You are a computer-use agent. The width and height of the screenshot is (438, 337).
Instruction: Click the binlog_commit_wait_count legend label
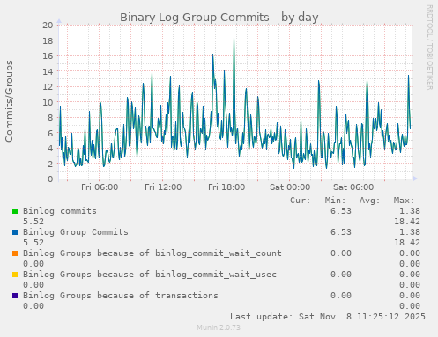[152, 253]
